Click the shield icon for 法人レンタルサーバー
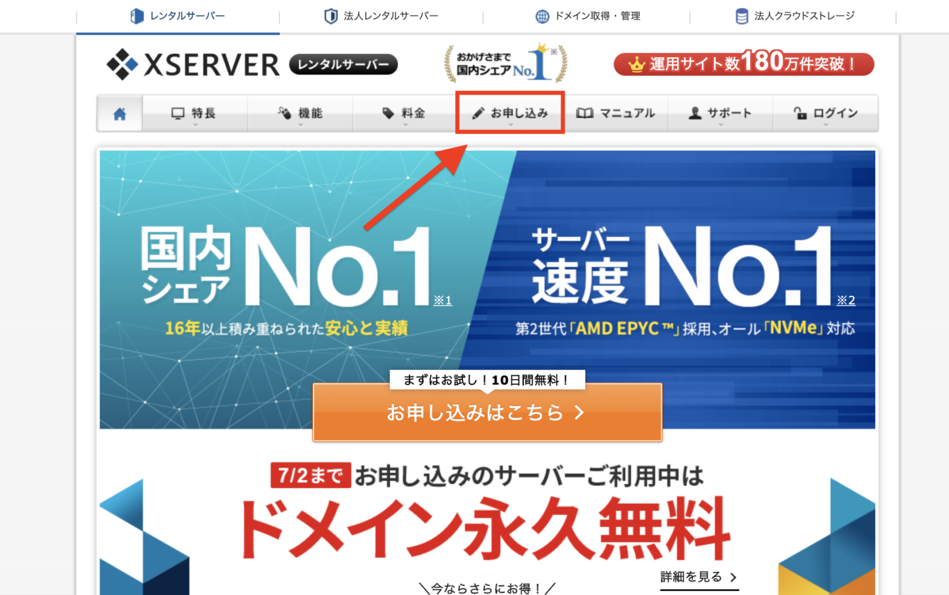 331,16
